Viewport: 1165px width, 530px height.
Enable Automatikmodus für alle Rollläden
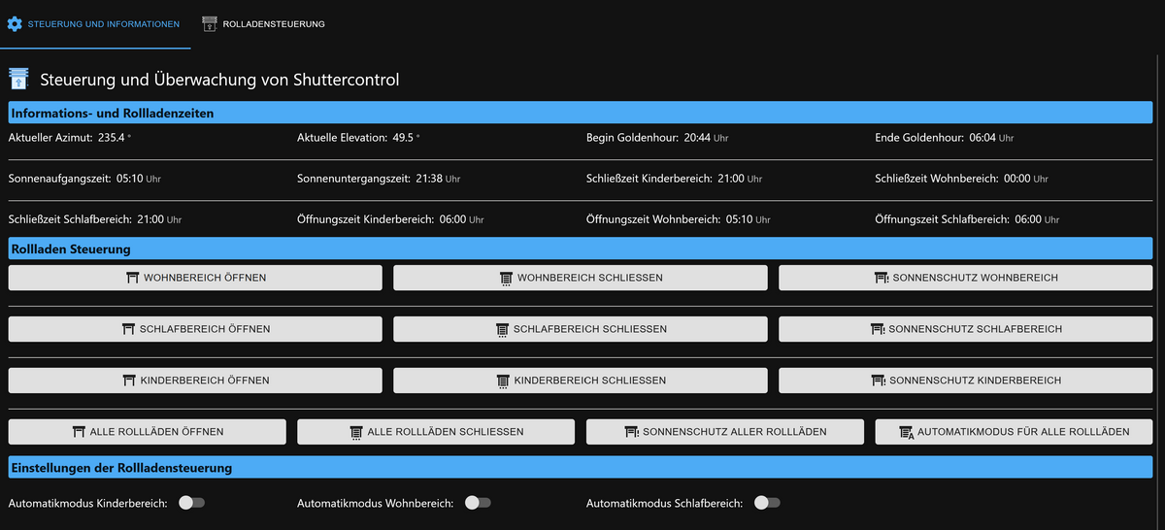click(x=1014, y=432)
